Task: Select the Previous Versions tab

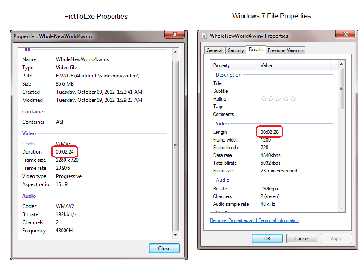Action: pyautogui.click(x=285, y=50)
